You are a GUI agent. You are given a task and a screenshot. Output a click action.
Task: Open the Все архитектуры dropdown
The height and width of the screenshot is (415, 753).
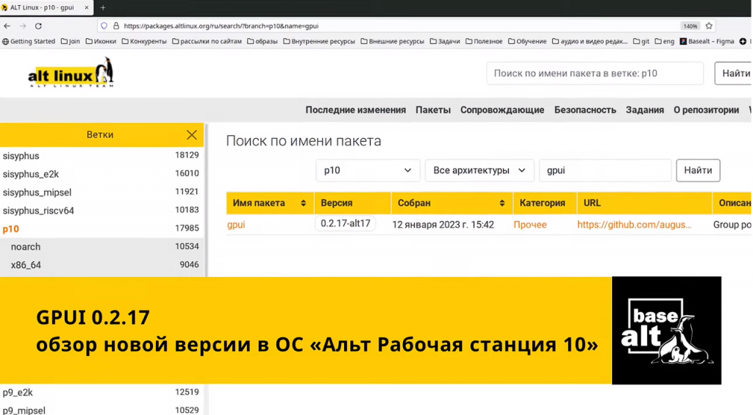click(479, 170)
